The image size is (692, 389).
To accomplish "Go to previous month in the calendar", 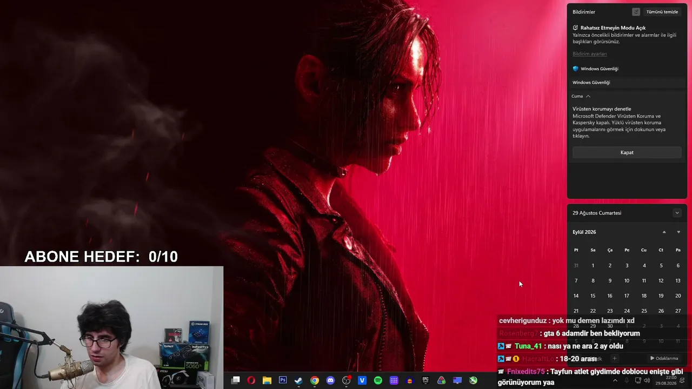I will pos(664,232).
